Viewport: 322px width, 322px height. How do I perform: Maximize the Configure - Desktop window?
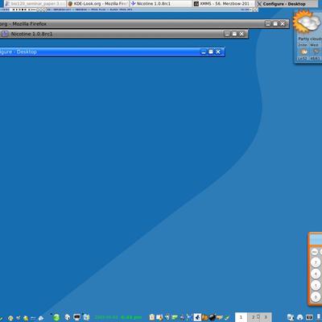point(211,52)
